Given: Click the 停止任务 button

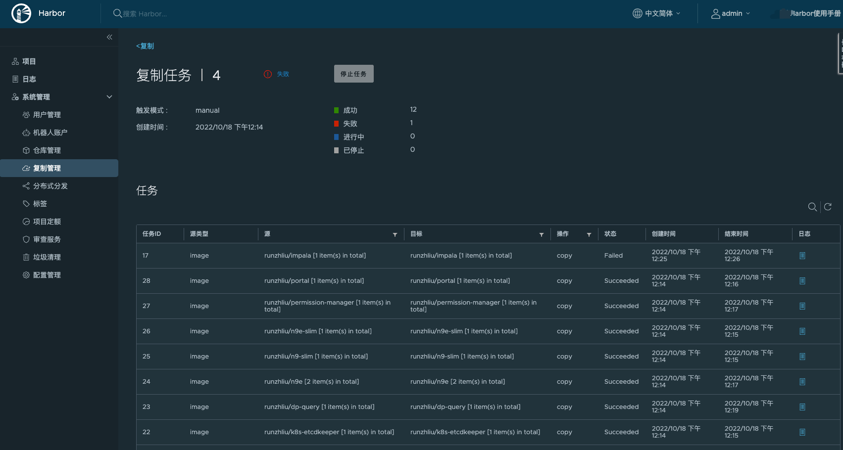Looking at the screenshot, I should (353, 74).
